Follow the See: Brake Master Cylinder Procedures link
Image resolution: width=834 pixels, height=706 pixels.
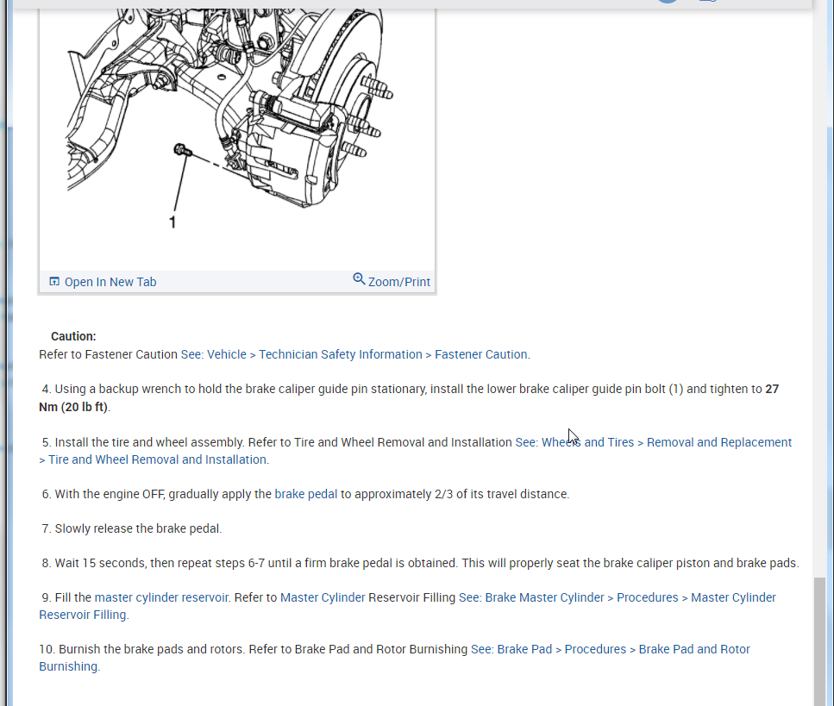(x=617, y=597)
